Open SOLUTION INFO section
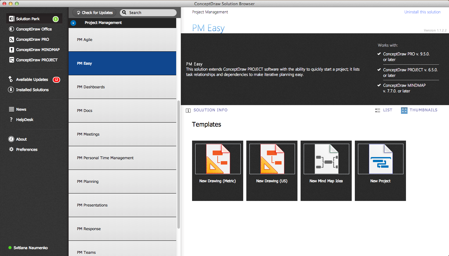The width and height of the screenshot is (449, 256). (210, 110)
